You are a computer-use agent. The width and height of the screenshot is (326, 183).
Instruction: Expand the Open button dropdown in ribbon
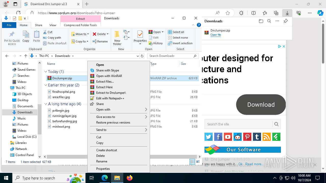[x=162, y=32]
